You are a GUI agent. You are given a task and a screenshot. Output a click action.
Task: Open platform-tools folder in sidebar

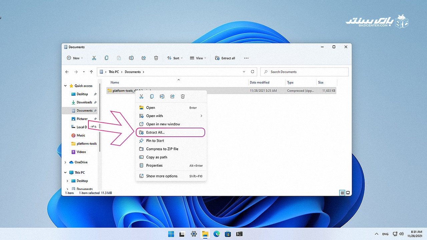[x=84, y=144]
